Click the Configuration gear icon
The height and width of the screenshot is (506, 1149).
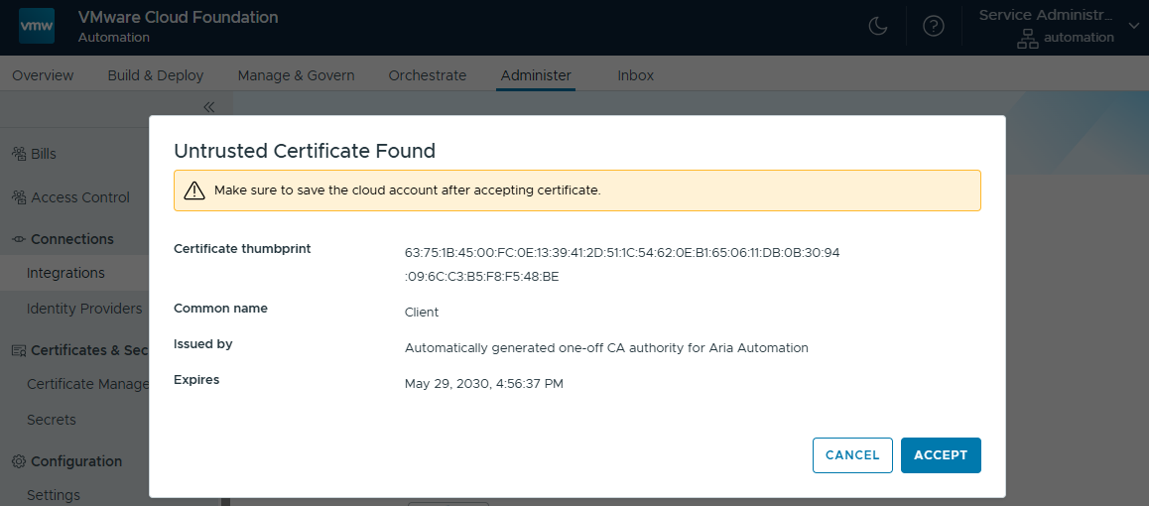point(19,461)
